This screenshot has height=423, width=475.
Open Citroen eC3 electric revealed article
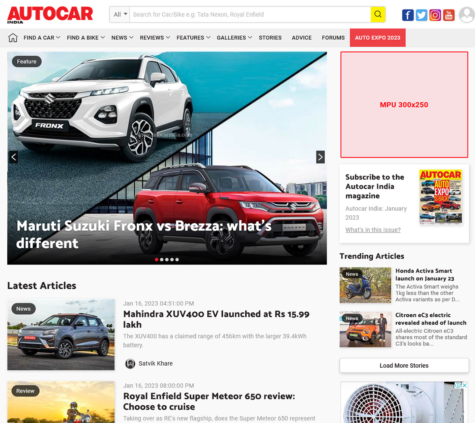[431, 319]
